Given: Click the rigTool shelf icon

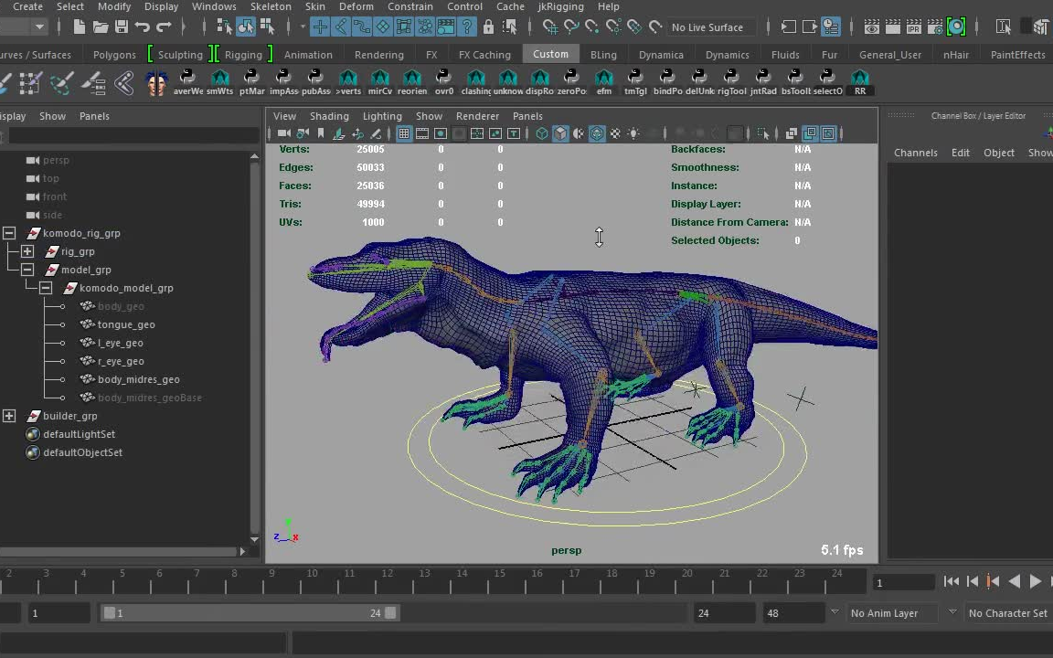Looking at the screenshot, I should pyautogui.click(x=731, y=80).
